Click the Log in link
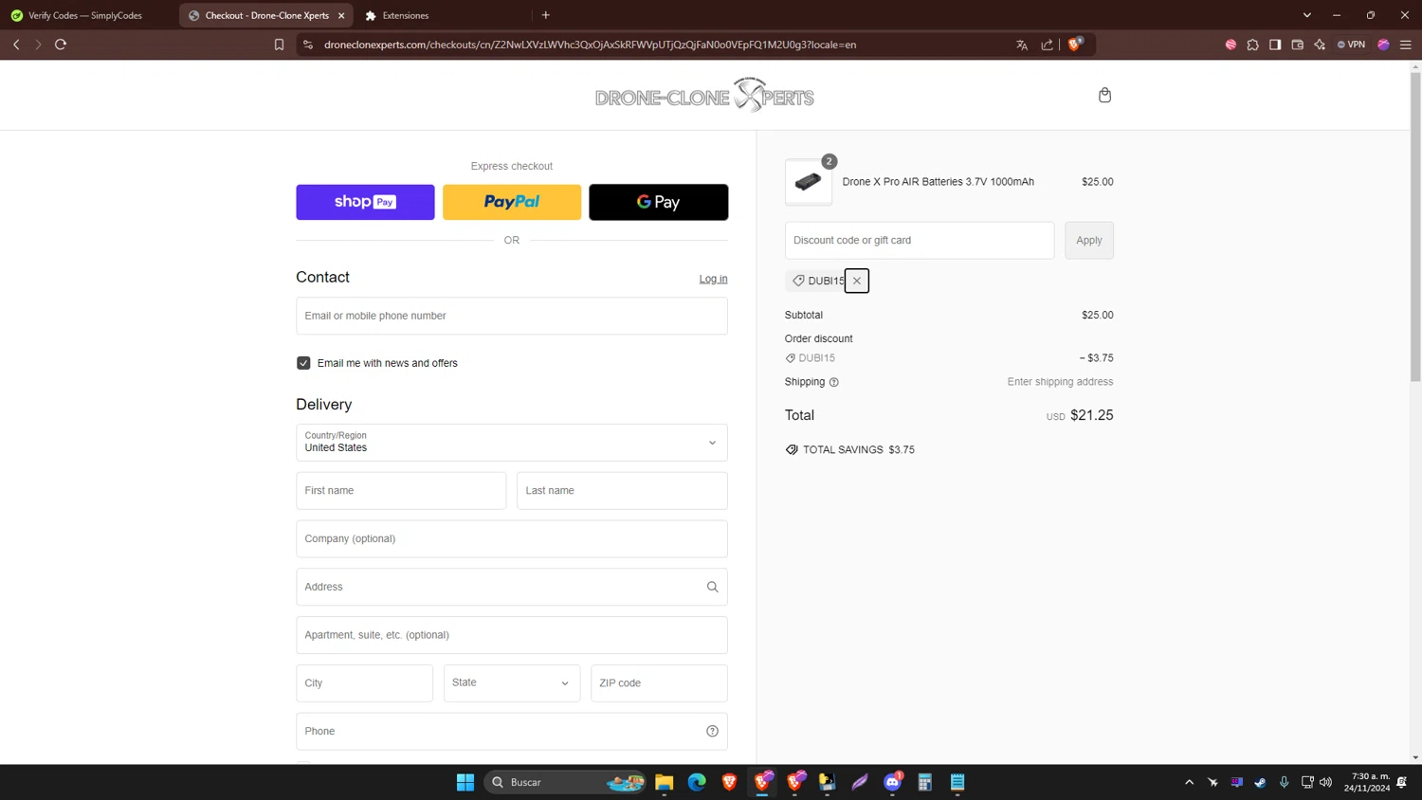This screenshot has width=1422, height=800. coord(713,279)
